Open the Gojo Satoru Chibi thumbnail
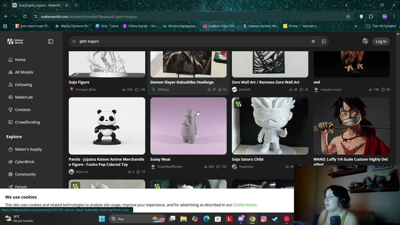Viewport: 400px width, 225px height. [270, 126]
